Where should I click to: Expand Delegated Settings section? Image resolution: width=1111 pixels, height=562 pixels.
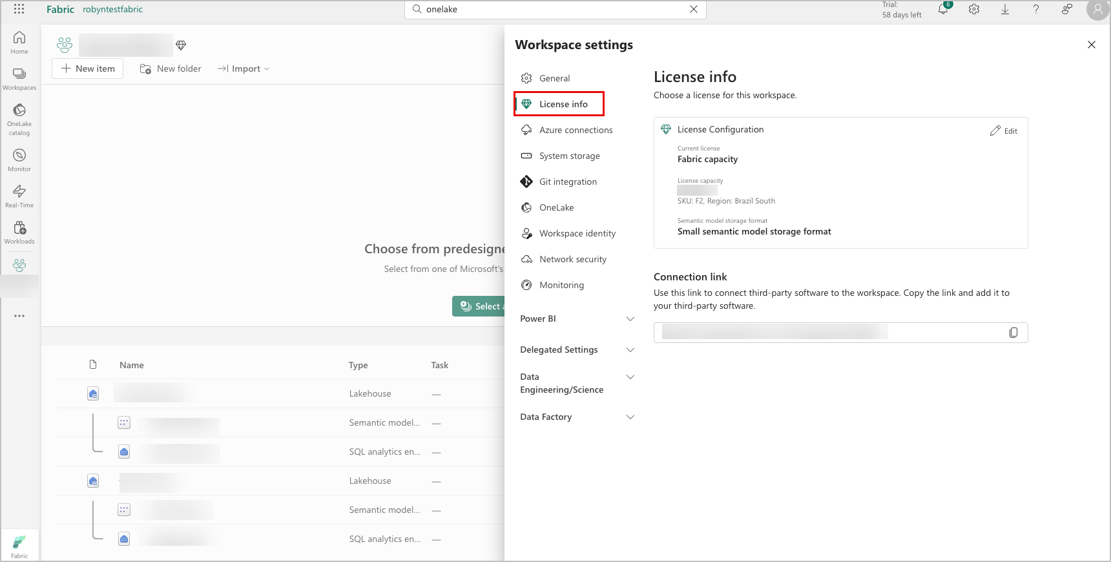pyautogui.click(x=577, y=349)
